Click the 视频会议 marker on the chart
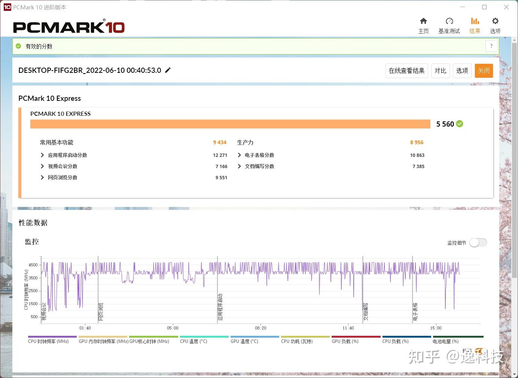Screen dimensions: 518x378 tap(44, 312)
